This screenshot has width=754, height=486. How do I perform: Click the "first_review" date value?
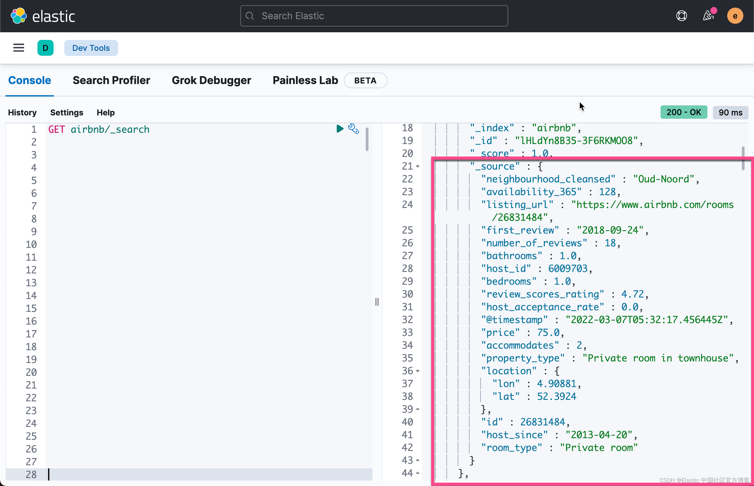[610, 231]
